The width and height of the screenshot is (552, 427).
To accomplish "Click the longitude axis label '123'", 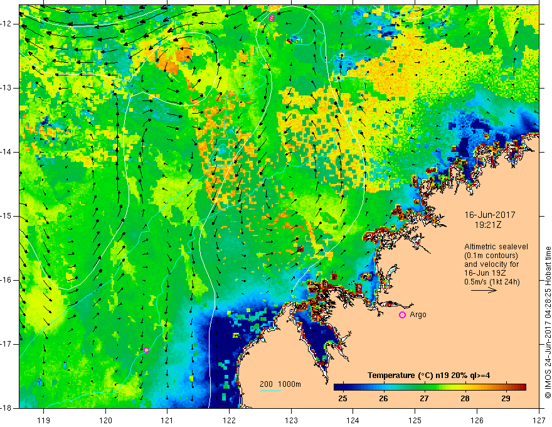I will 291,420.
